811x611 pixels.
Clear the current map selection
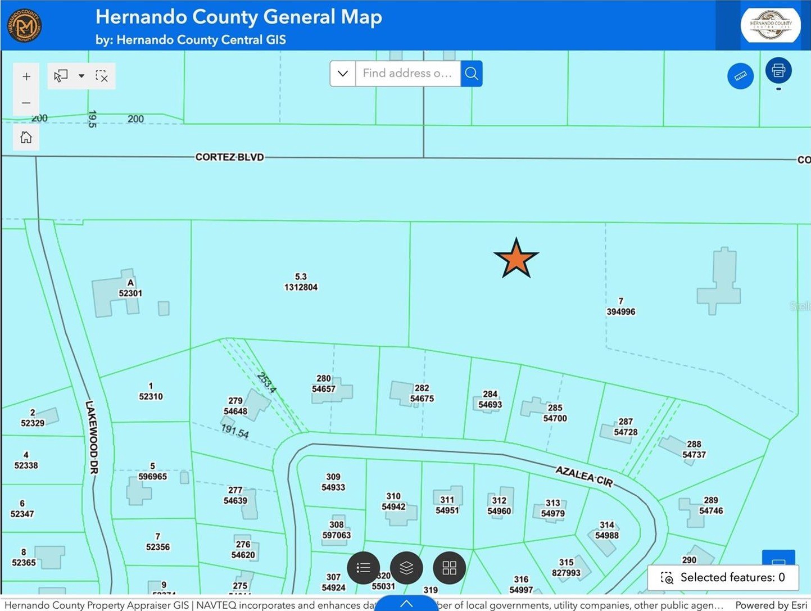tap(102, 76)
